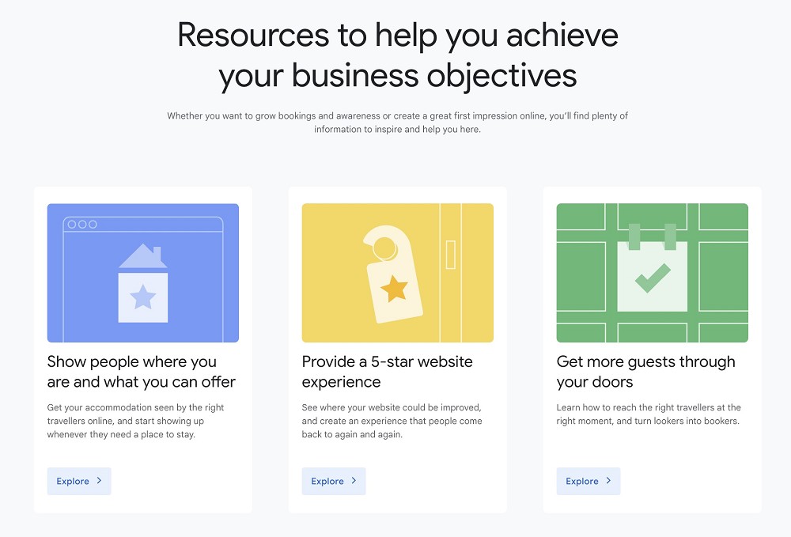
Task: Click description text about reaching right travellers
Action: click(649, 414)
